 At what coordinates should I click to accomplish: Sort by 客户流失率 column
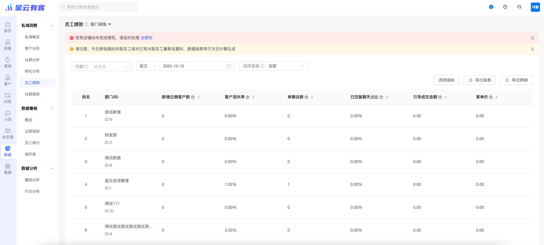click(x=253, y=97)
